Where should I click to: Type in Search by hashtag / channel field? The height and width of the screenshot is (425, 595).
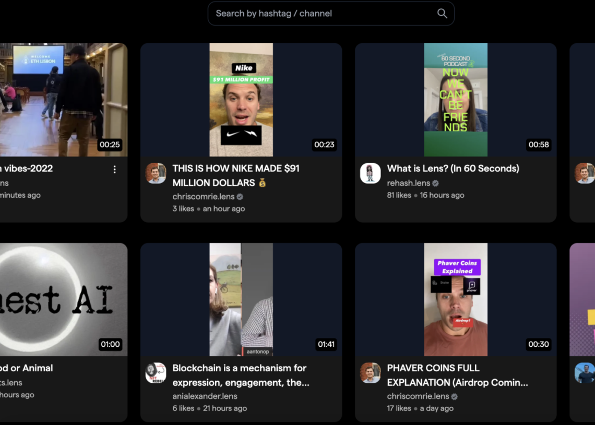click(324, 14)
